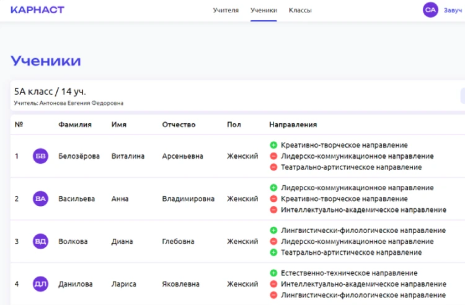465x305 pixels.
Task: Click patronymic Владимировна
Action: pos(188,198)
